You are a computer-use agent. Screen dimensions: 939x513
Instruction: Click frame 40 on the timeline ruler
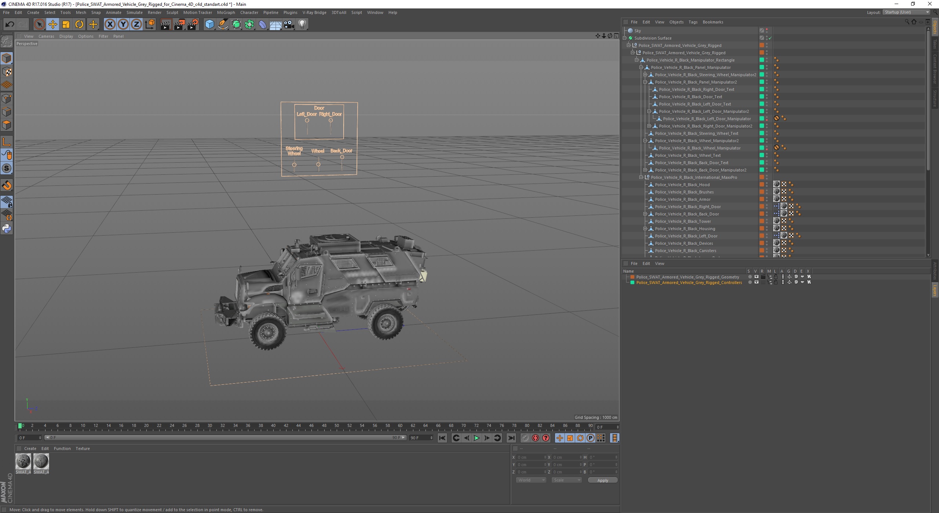(273, 426)
